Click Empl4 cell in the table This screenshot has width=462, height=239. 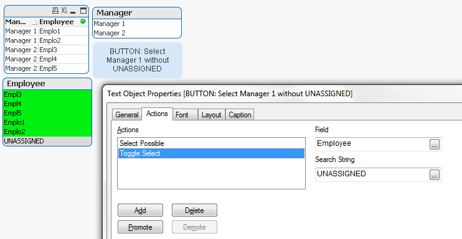click(64, 59)
